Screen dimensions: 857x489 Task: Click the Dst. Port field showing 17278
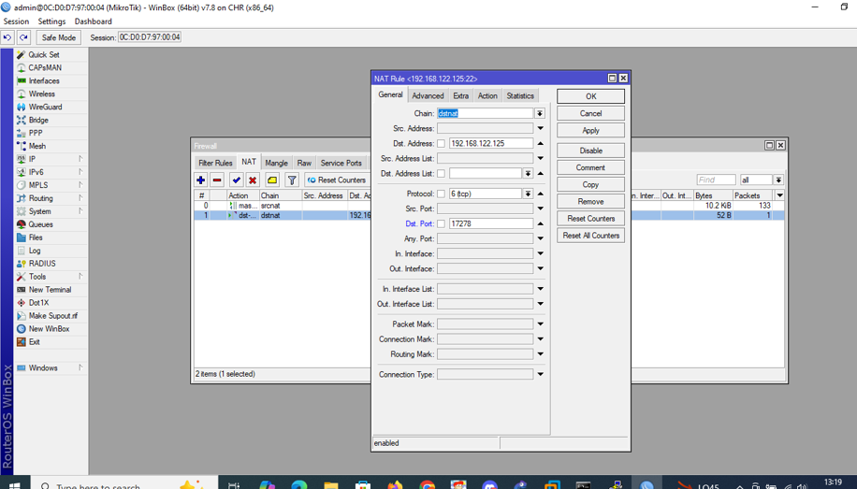pos(491,224)
